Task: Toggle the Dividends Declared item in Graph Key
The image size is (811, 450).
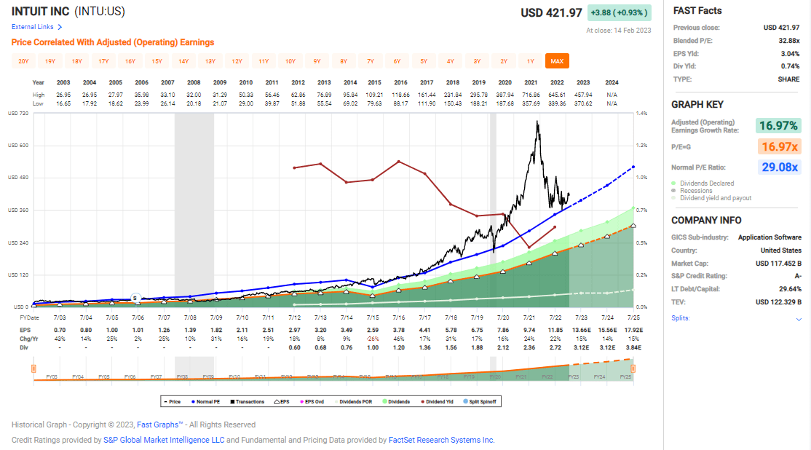Action: coord(706,183)
